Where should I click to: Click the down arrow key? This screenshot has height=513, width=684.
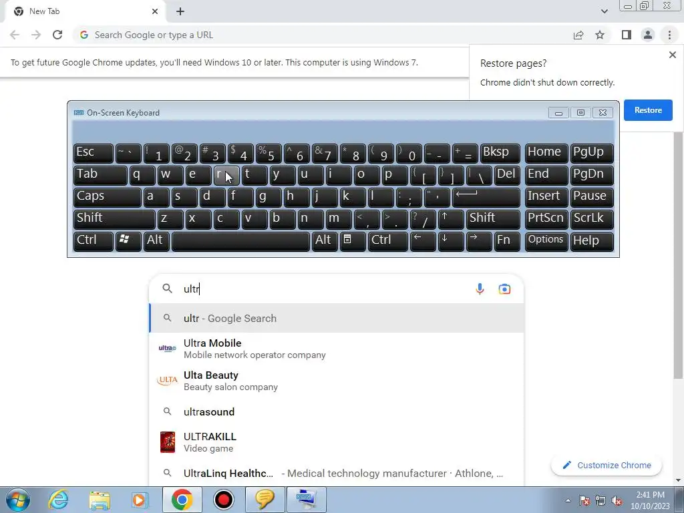(451, 240)
